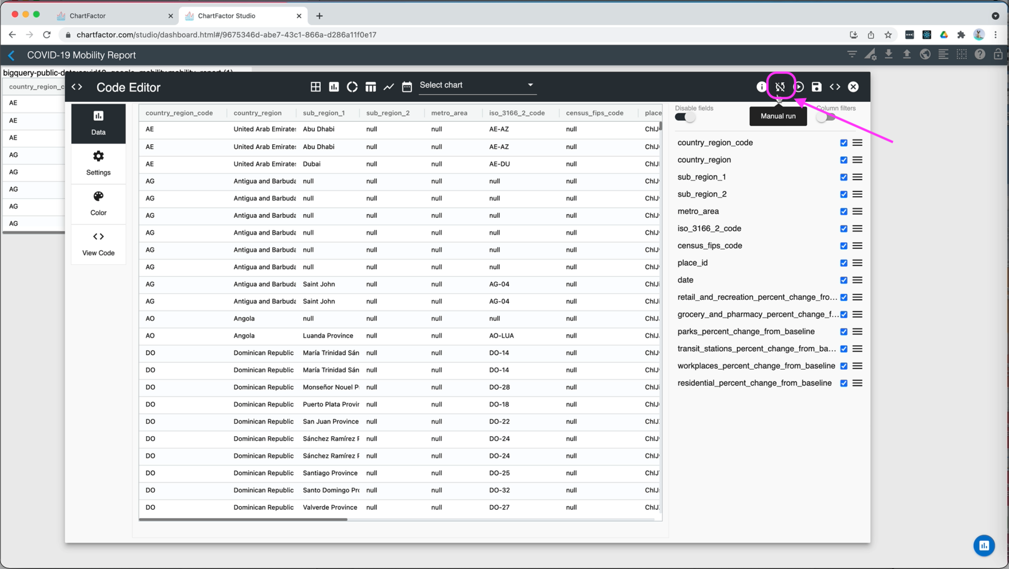Viewport: 1009px width, 569px height.
Task: Click the Manual run sync icon
Action: [780, 87]
